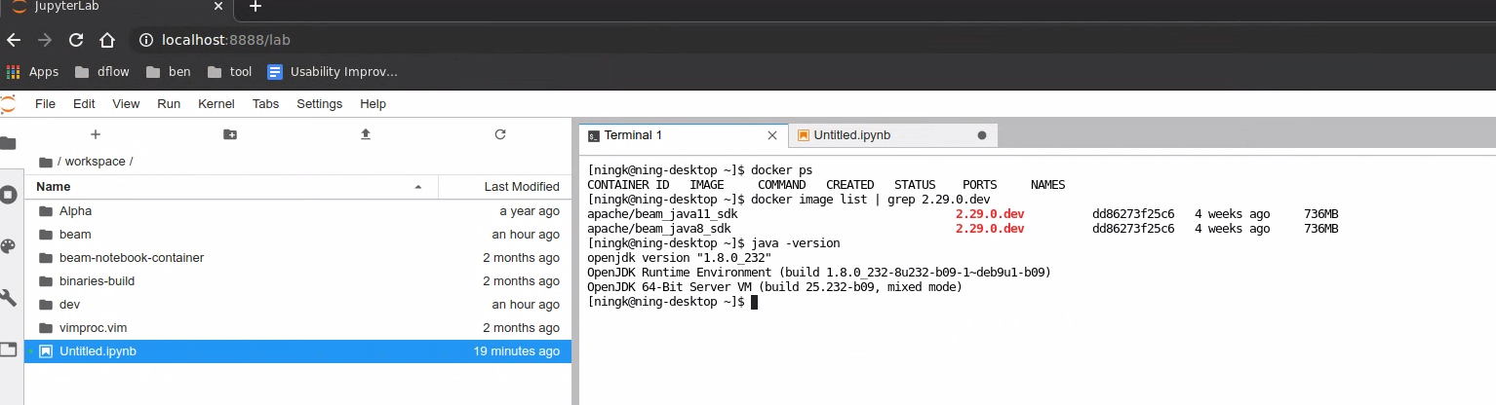Open Running Terminals and Kernels sidebar
Image resolution: width=1496 pixels, height=405 pixels.
tap(8, 195)
